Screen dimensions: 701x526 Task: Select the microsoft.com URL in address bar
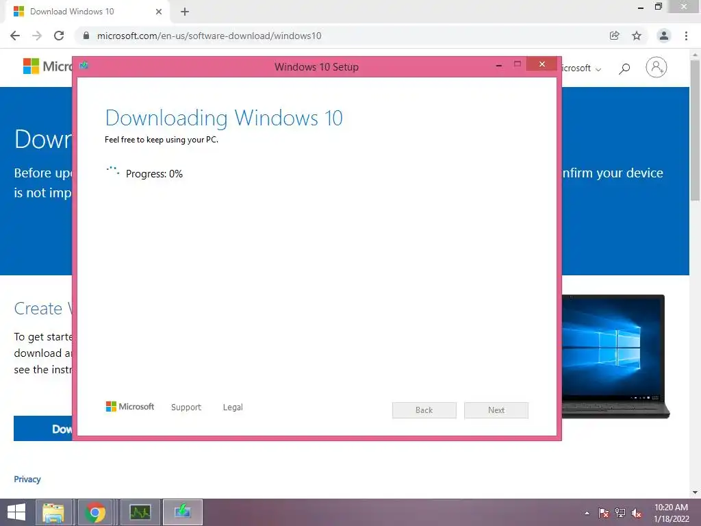[x=209, y=36]
